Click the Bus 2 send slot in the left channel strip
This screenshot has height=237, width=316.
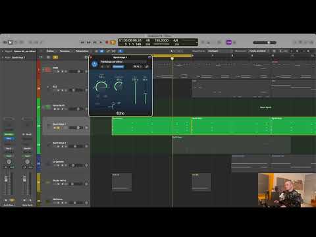pos(9,149)
